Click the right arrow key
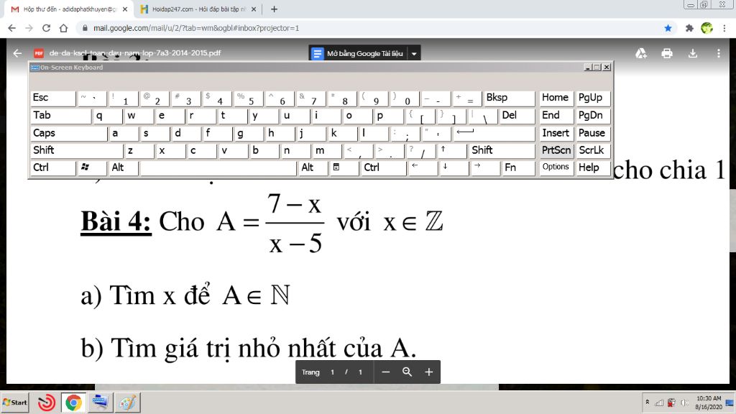This screenshot has width=736, height=414. click(485, 168)
